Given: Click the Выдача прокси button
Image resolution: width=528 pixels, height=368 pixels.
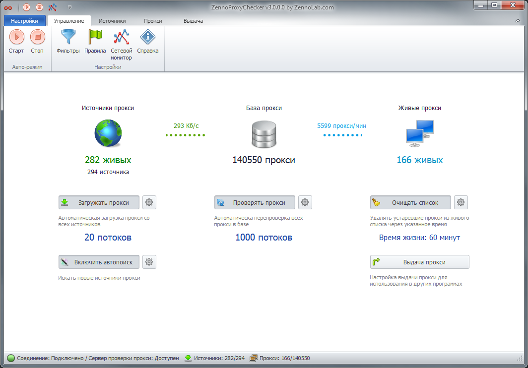Looking at the screenshot, I should pyautogui.click(x=419, y=262).
